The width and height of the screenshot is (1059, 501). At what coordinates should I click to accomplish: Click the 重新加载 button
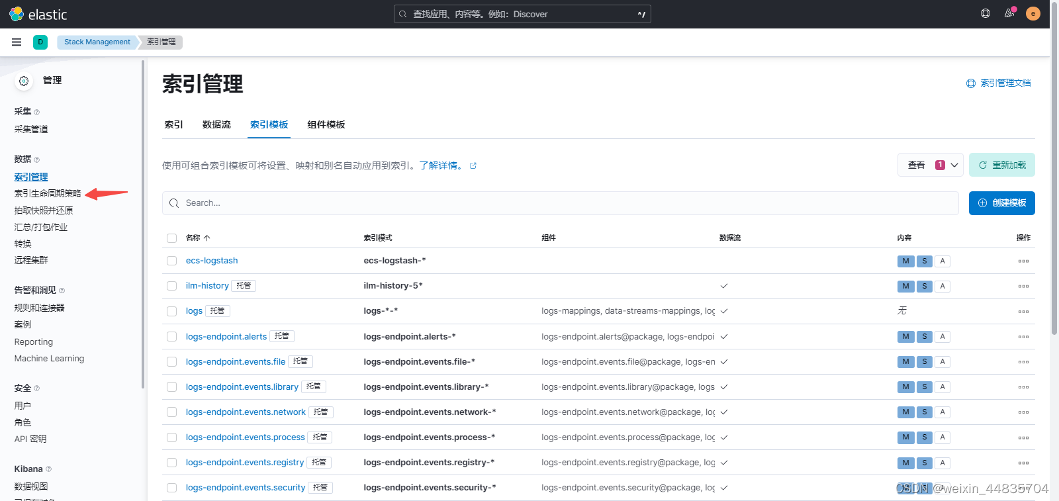coord(1002,165)
